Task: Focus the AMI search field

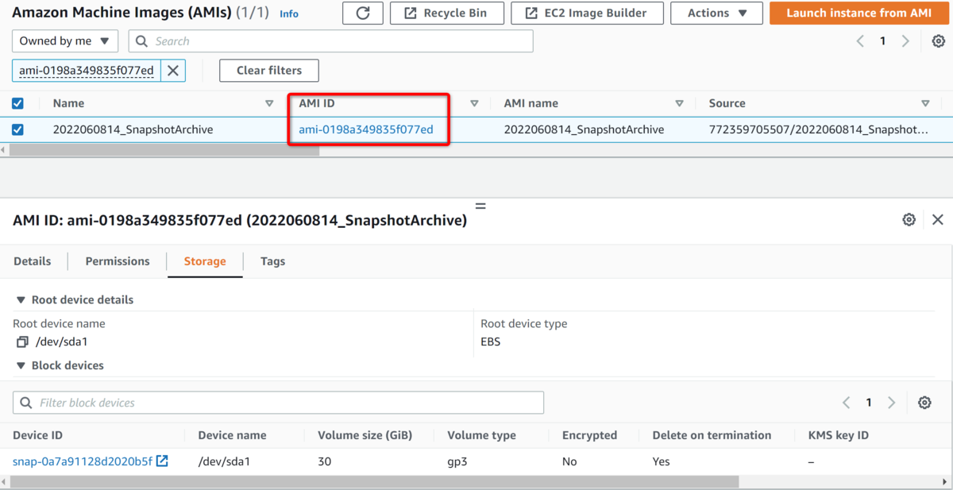Action: point(330,41)
